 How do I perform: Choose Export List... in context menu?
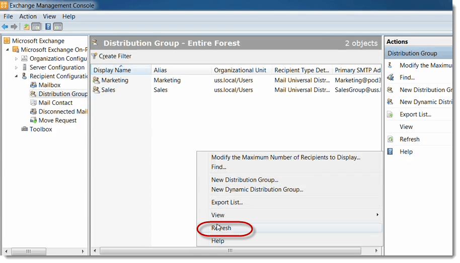[x=289, y=202]
